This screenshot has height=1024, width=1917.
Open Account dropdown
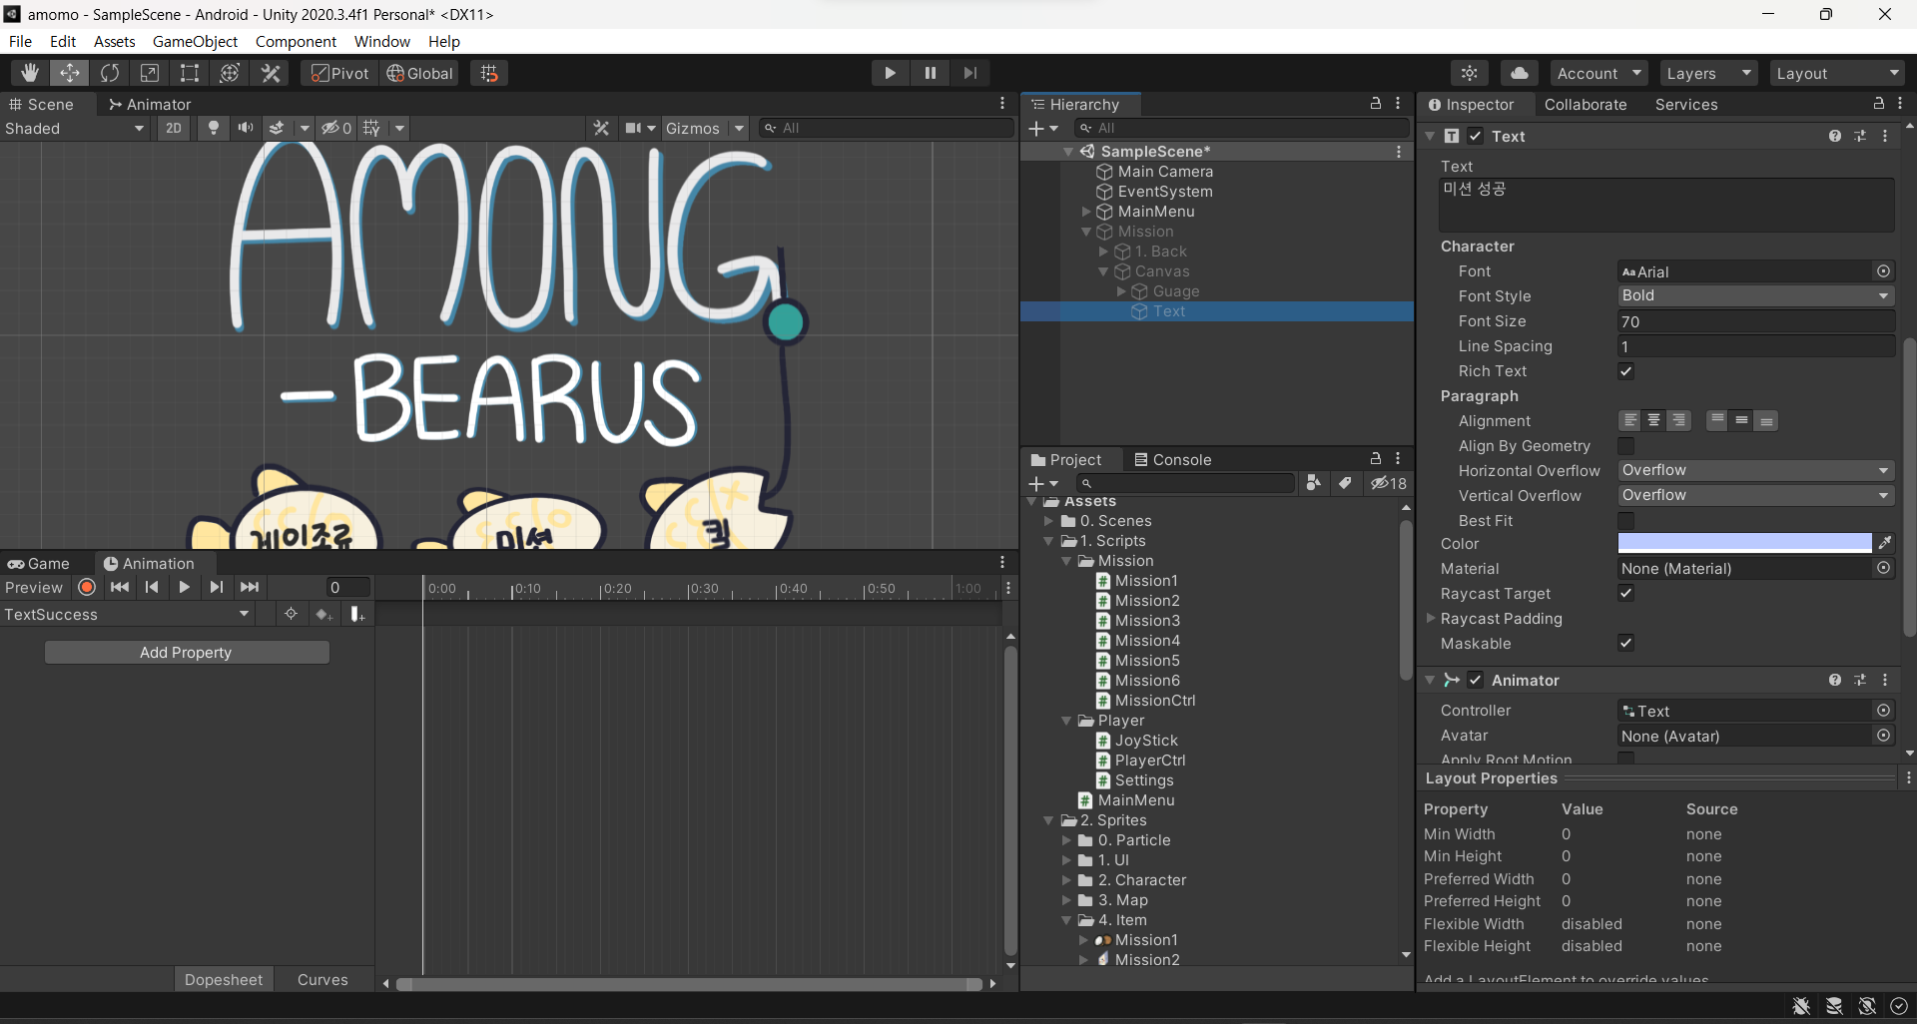(1599, 73)
